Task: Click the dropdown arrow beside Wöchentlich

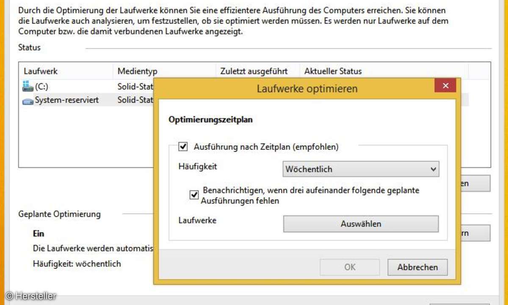Action: click(433, 169)
